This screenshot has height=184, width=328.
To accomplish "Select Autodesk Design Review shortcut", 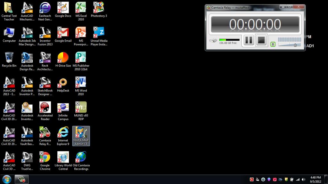I will coord(27,61).
